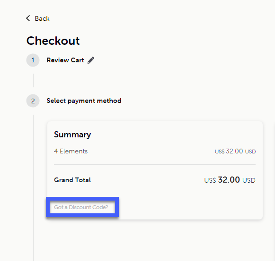Click the bold 32.00 grand total amount

coord(229,180)
